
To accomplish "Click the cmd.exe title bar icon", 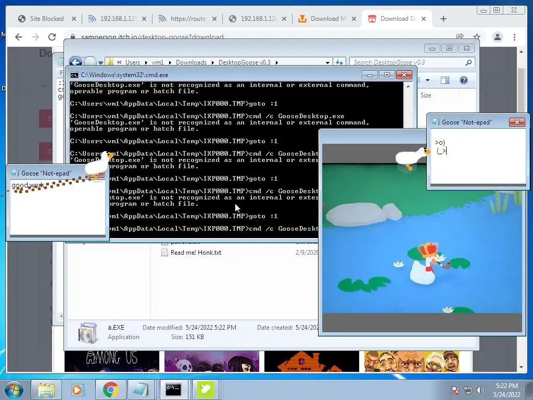I will [74, 75].
